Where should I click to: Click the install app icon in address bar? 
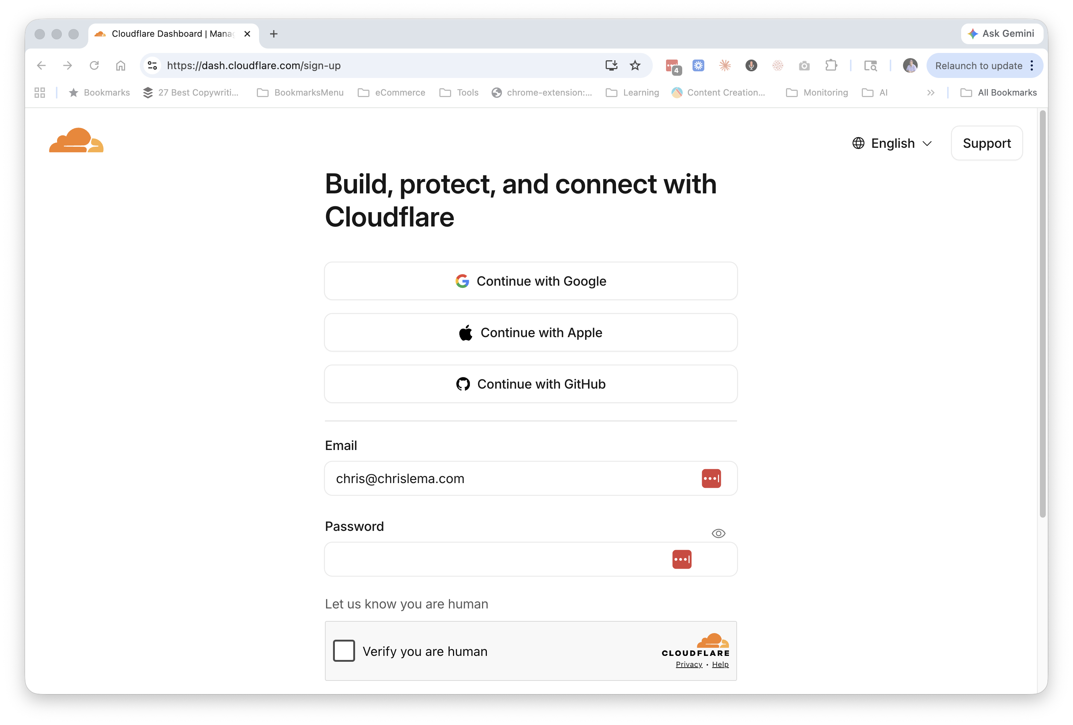tap(611, 65)
